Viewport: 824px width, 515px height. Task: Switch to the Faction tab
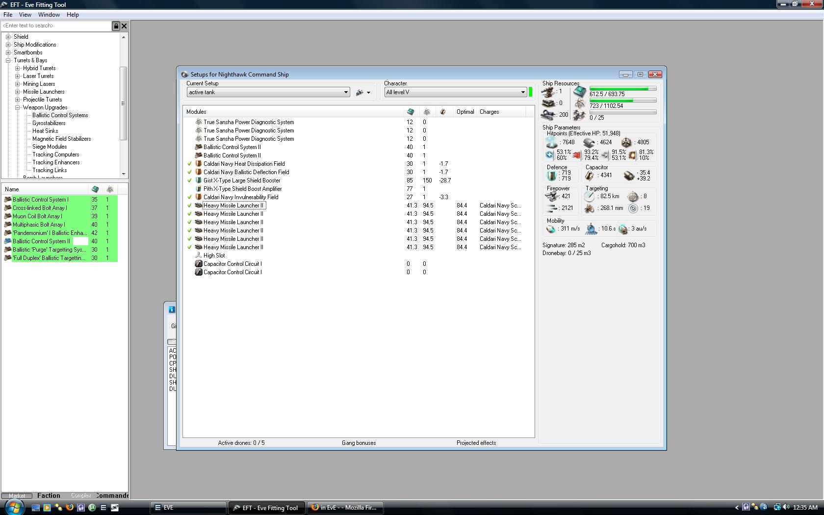point(49,495)
